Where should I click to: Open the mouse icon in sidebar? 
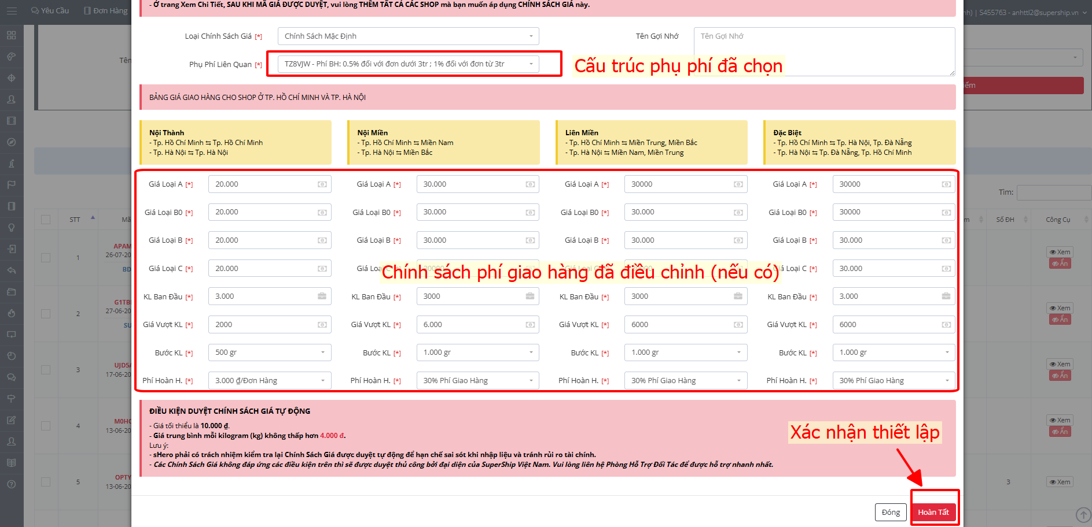[x=12, y=356]
